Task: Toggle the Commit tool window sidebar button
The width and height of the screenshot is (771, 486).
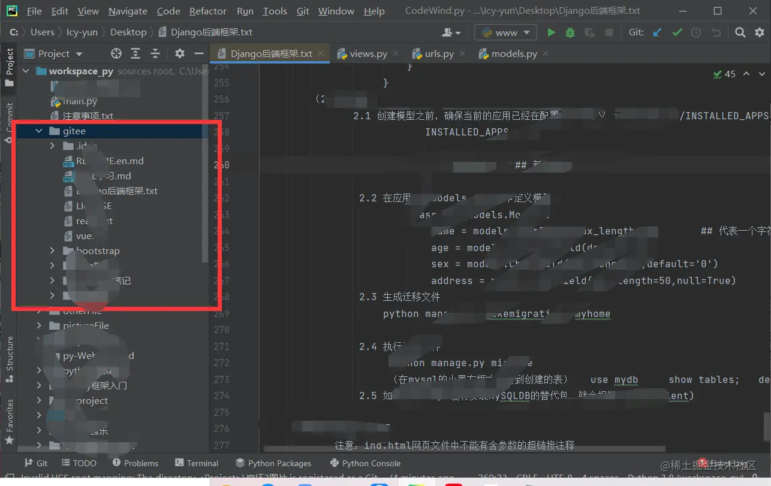Action: click(9, 122)
